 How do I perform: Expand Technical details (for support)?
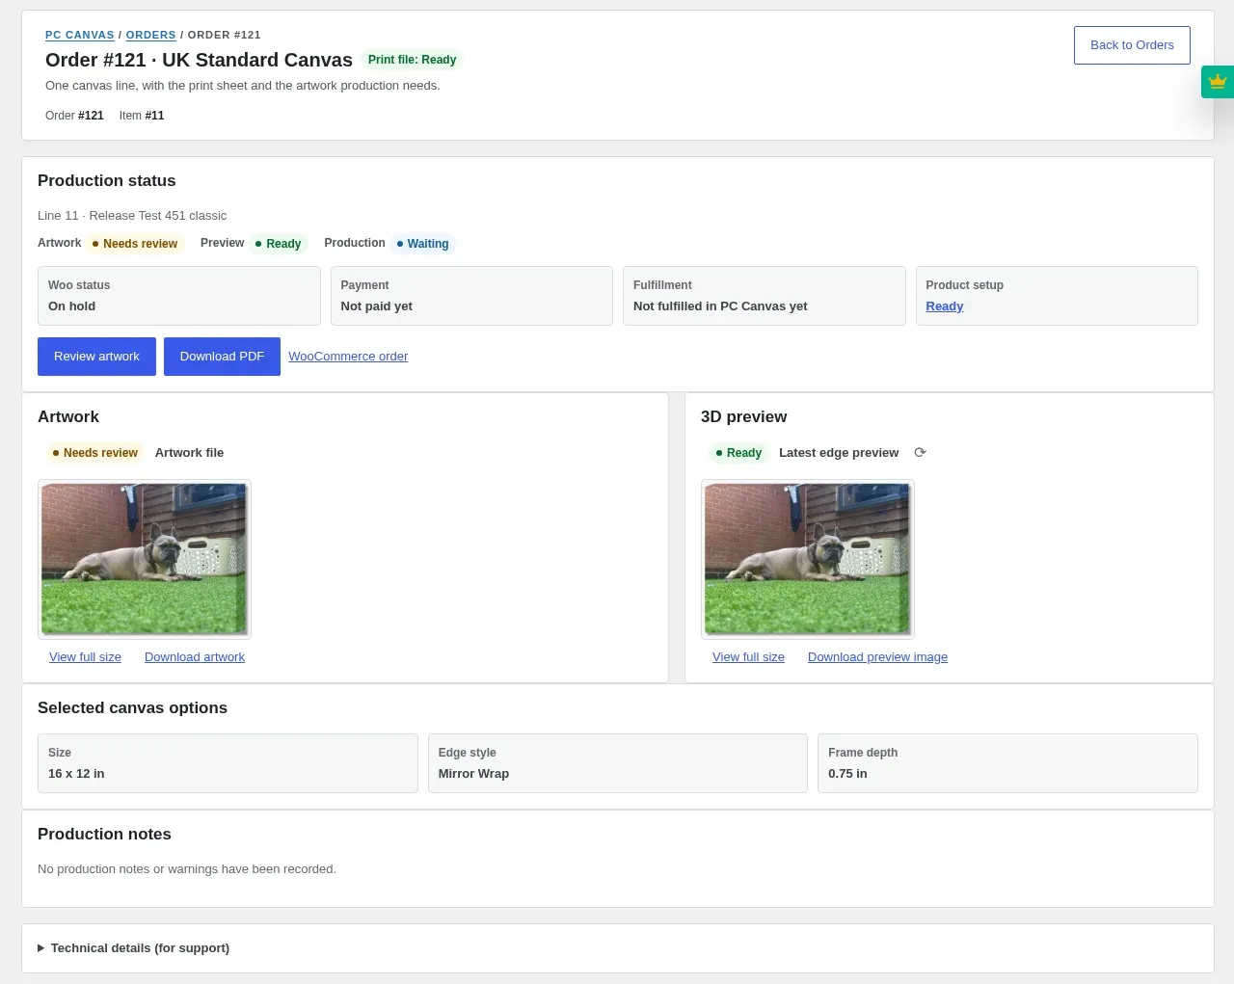pyautogui.click(x=134, y=948)
